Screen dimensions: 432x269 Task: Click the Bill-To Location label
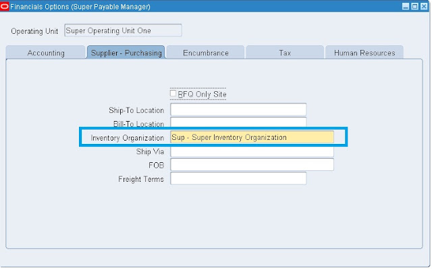tap(138, 124)
